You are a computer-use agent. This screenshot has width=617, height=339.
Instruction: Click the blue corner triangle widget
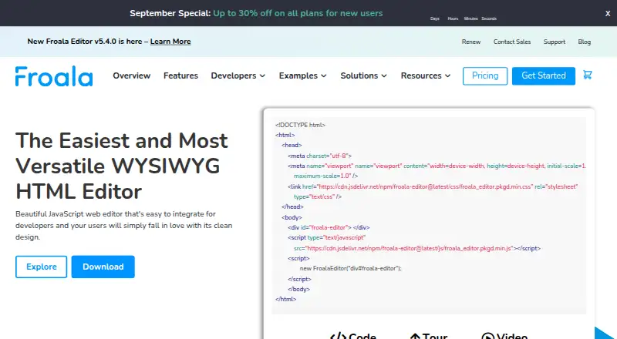607,334
